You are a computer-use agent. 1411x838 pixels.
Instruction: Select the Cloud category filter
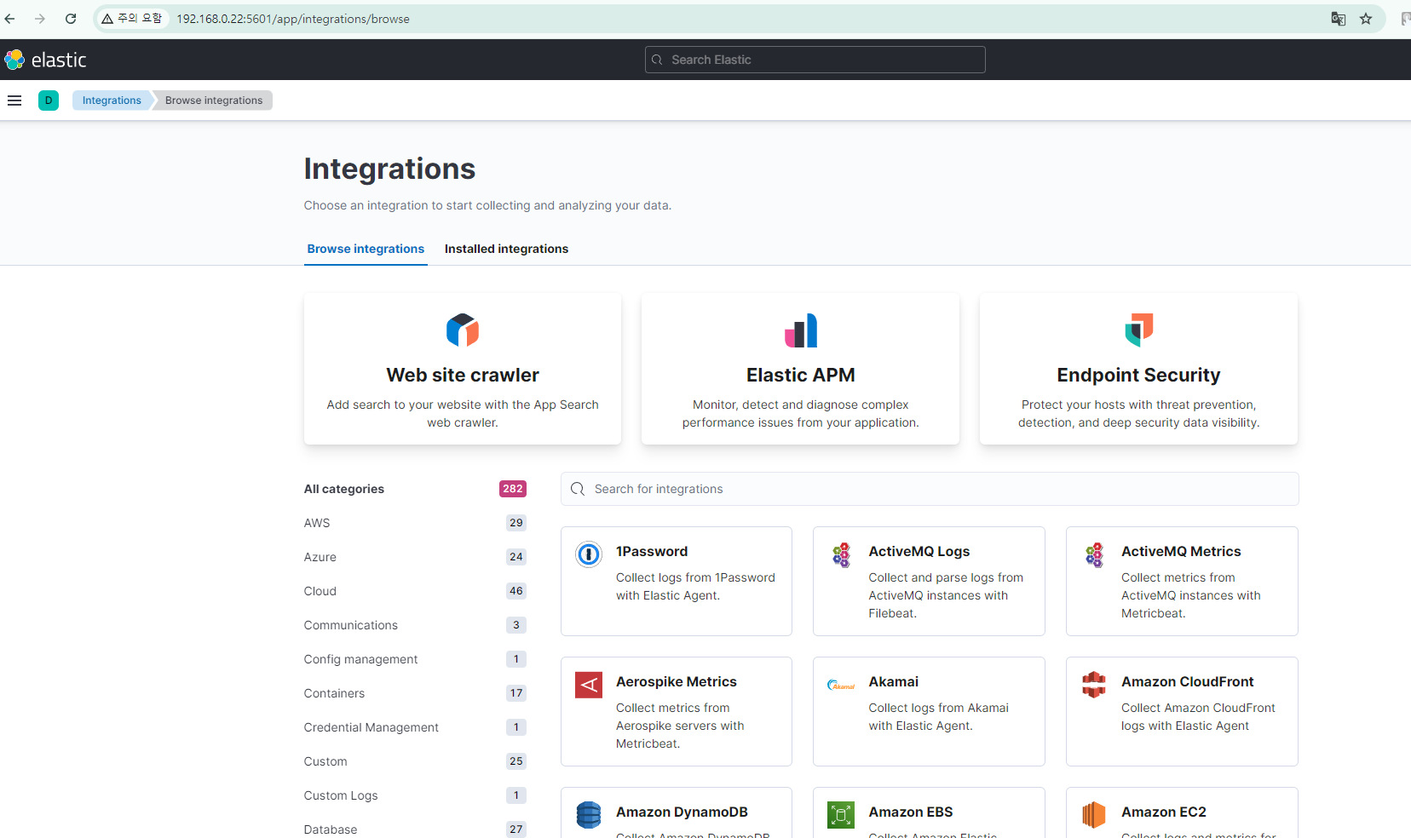(320, 591)
